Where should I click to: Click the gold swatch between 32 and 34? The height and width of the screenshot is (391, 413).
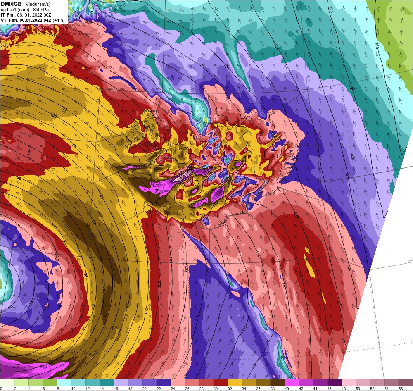point(235,383)
